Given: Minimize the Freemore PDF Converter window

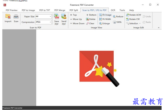Looking at the screenshot, I should (143, 5).
